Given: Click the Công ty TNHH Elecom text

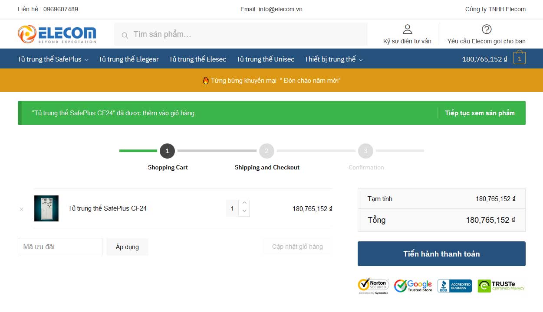Looking at the screenshot, I should [495, 9].
